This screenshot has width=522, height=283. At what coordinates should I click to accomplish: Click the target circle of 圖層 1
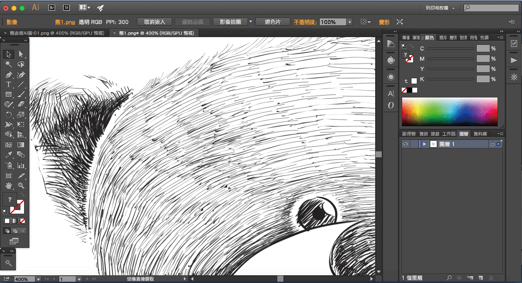coord(492,144)
